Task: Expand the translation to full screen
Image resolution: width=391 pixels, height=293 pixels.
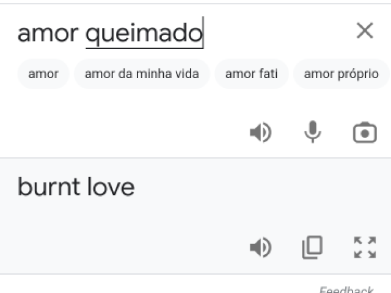Action: pos(365,247)
